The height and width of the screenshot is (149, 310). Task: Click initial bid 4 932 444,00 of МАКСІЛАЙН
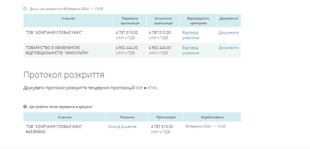tap(127, 48)
